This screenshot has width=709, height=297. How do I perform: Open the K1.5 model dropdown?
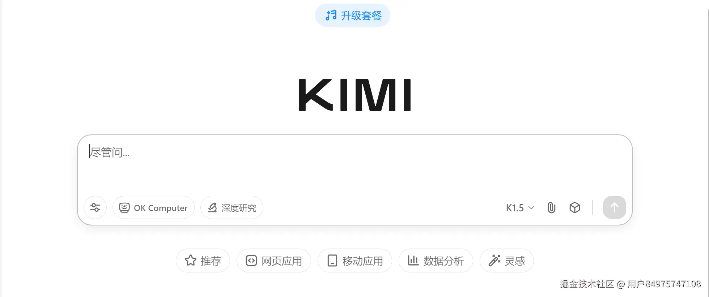[520, 208]
